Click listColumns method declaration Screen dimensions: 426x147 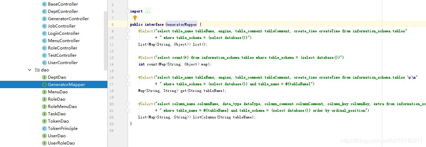[x=197, y=117]
